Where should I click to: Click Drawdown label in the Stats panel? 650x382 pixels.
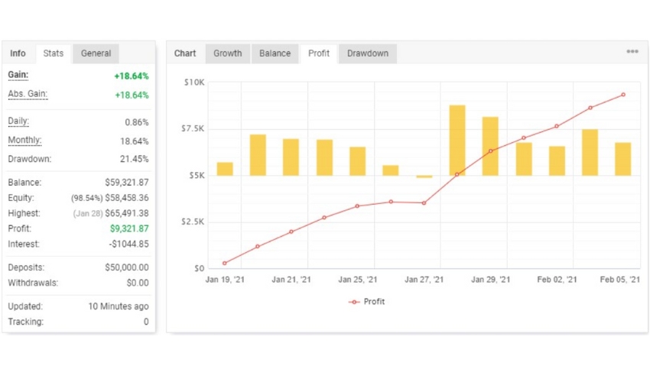coord(29,159)
